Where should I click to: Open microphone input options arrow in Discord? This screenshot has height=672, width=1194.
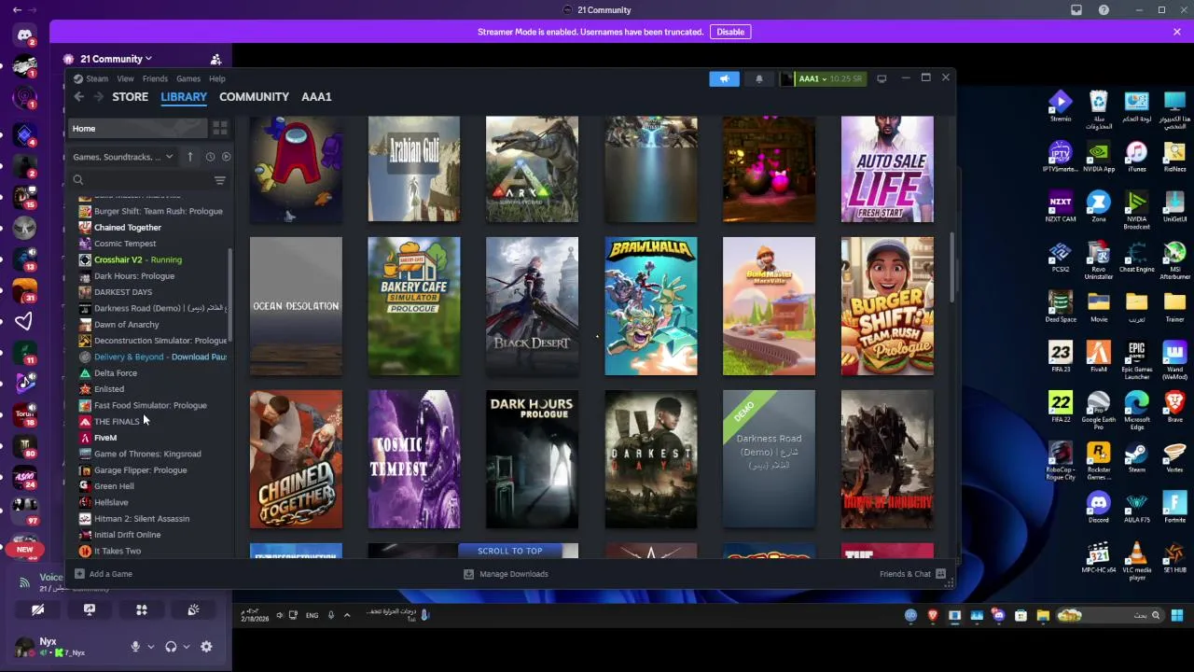tap(150, 647)
